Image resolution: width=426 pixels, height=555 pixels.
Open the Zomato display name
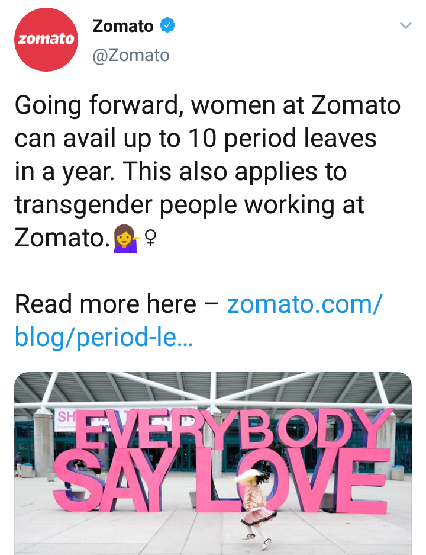point(123,27)
